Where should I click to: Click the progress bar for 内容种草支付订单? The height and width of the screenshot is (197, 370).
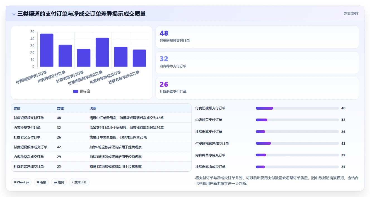click(297, 120)
